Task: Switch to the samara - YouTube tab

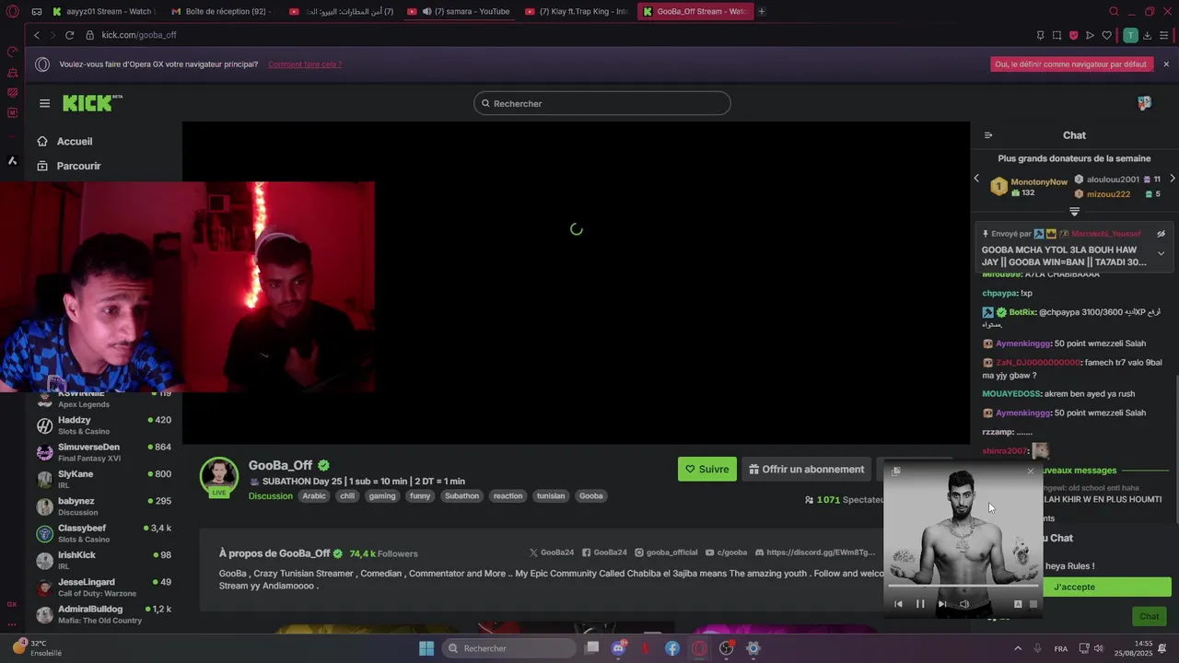Action: coord(459,11)
